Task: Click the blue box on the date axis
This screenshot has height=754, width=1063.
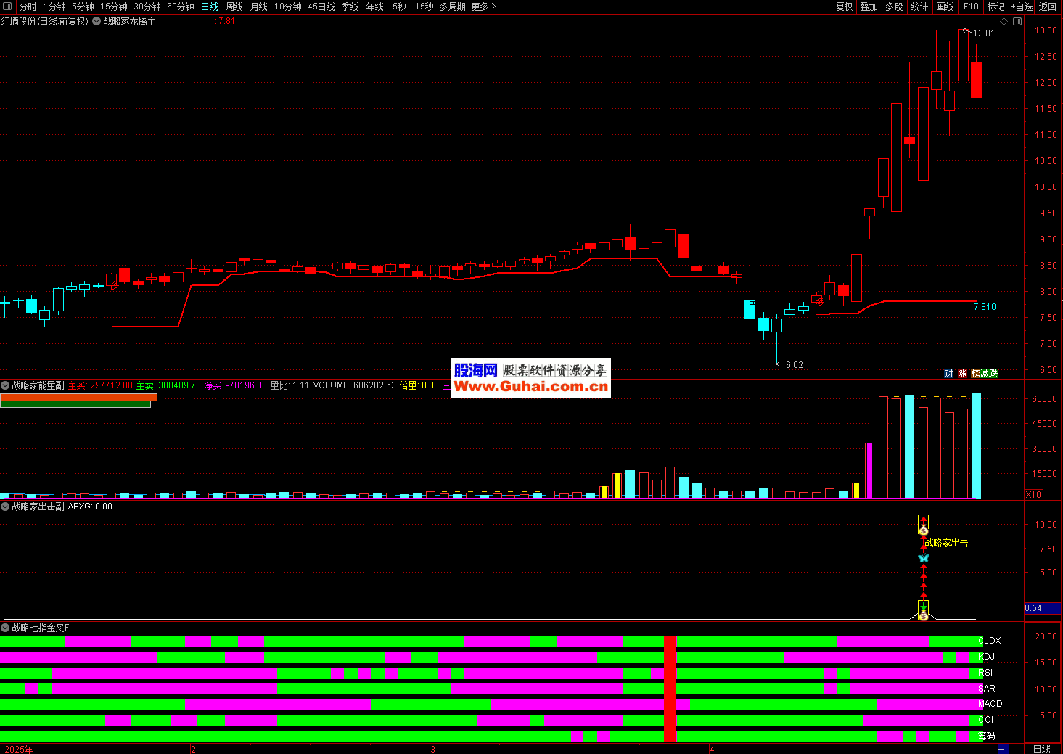Action: (x=1002, y=749)
